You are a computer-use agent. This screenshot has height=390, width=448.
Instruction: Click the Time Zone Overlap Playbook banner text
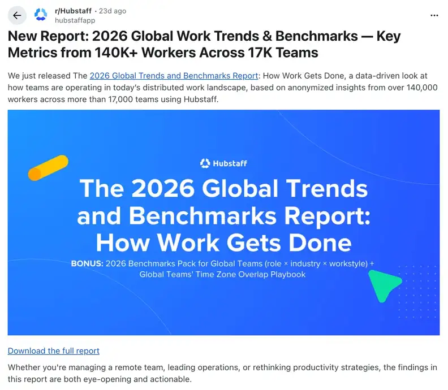[x=223, y=275]
